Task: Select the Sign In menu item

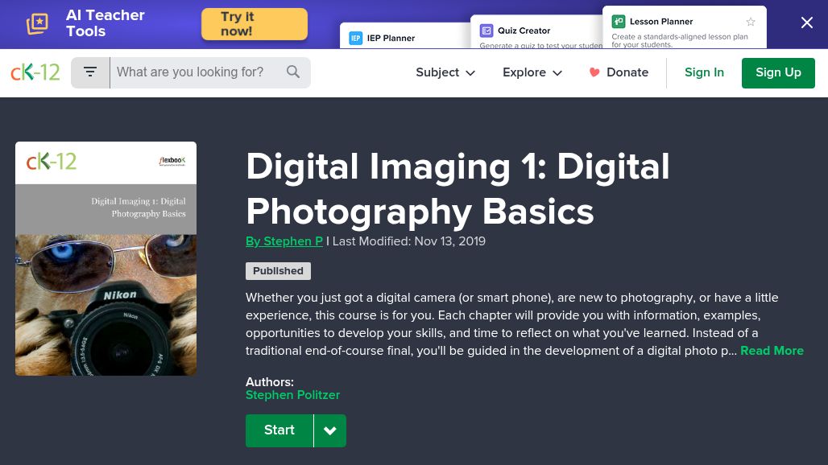Action: pos(704,72)
